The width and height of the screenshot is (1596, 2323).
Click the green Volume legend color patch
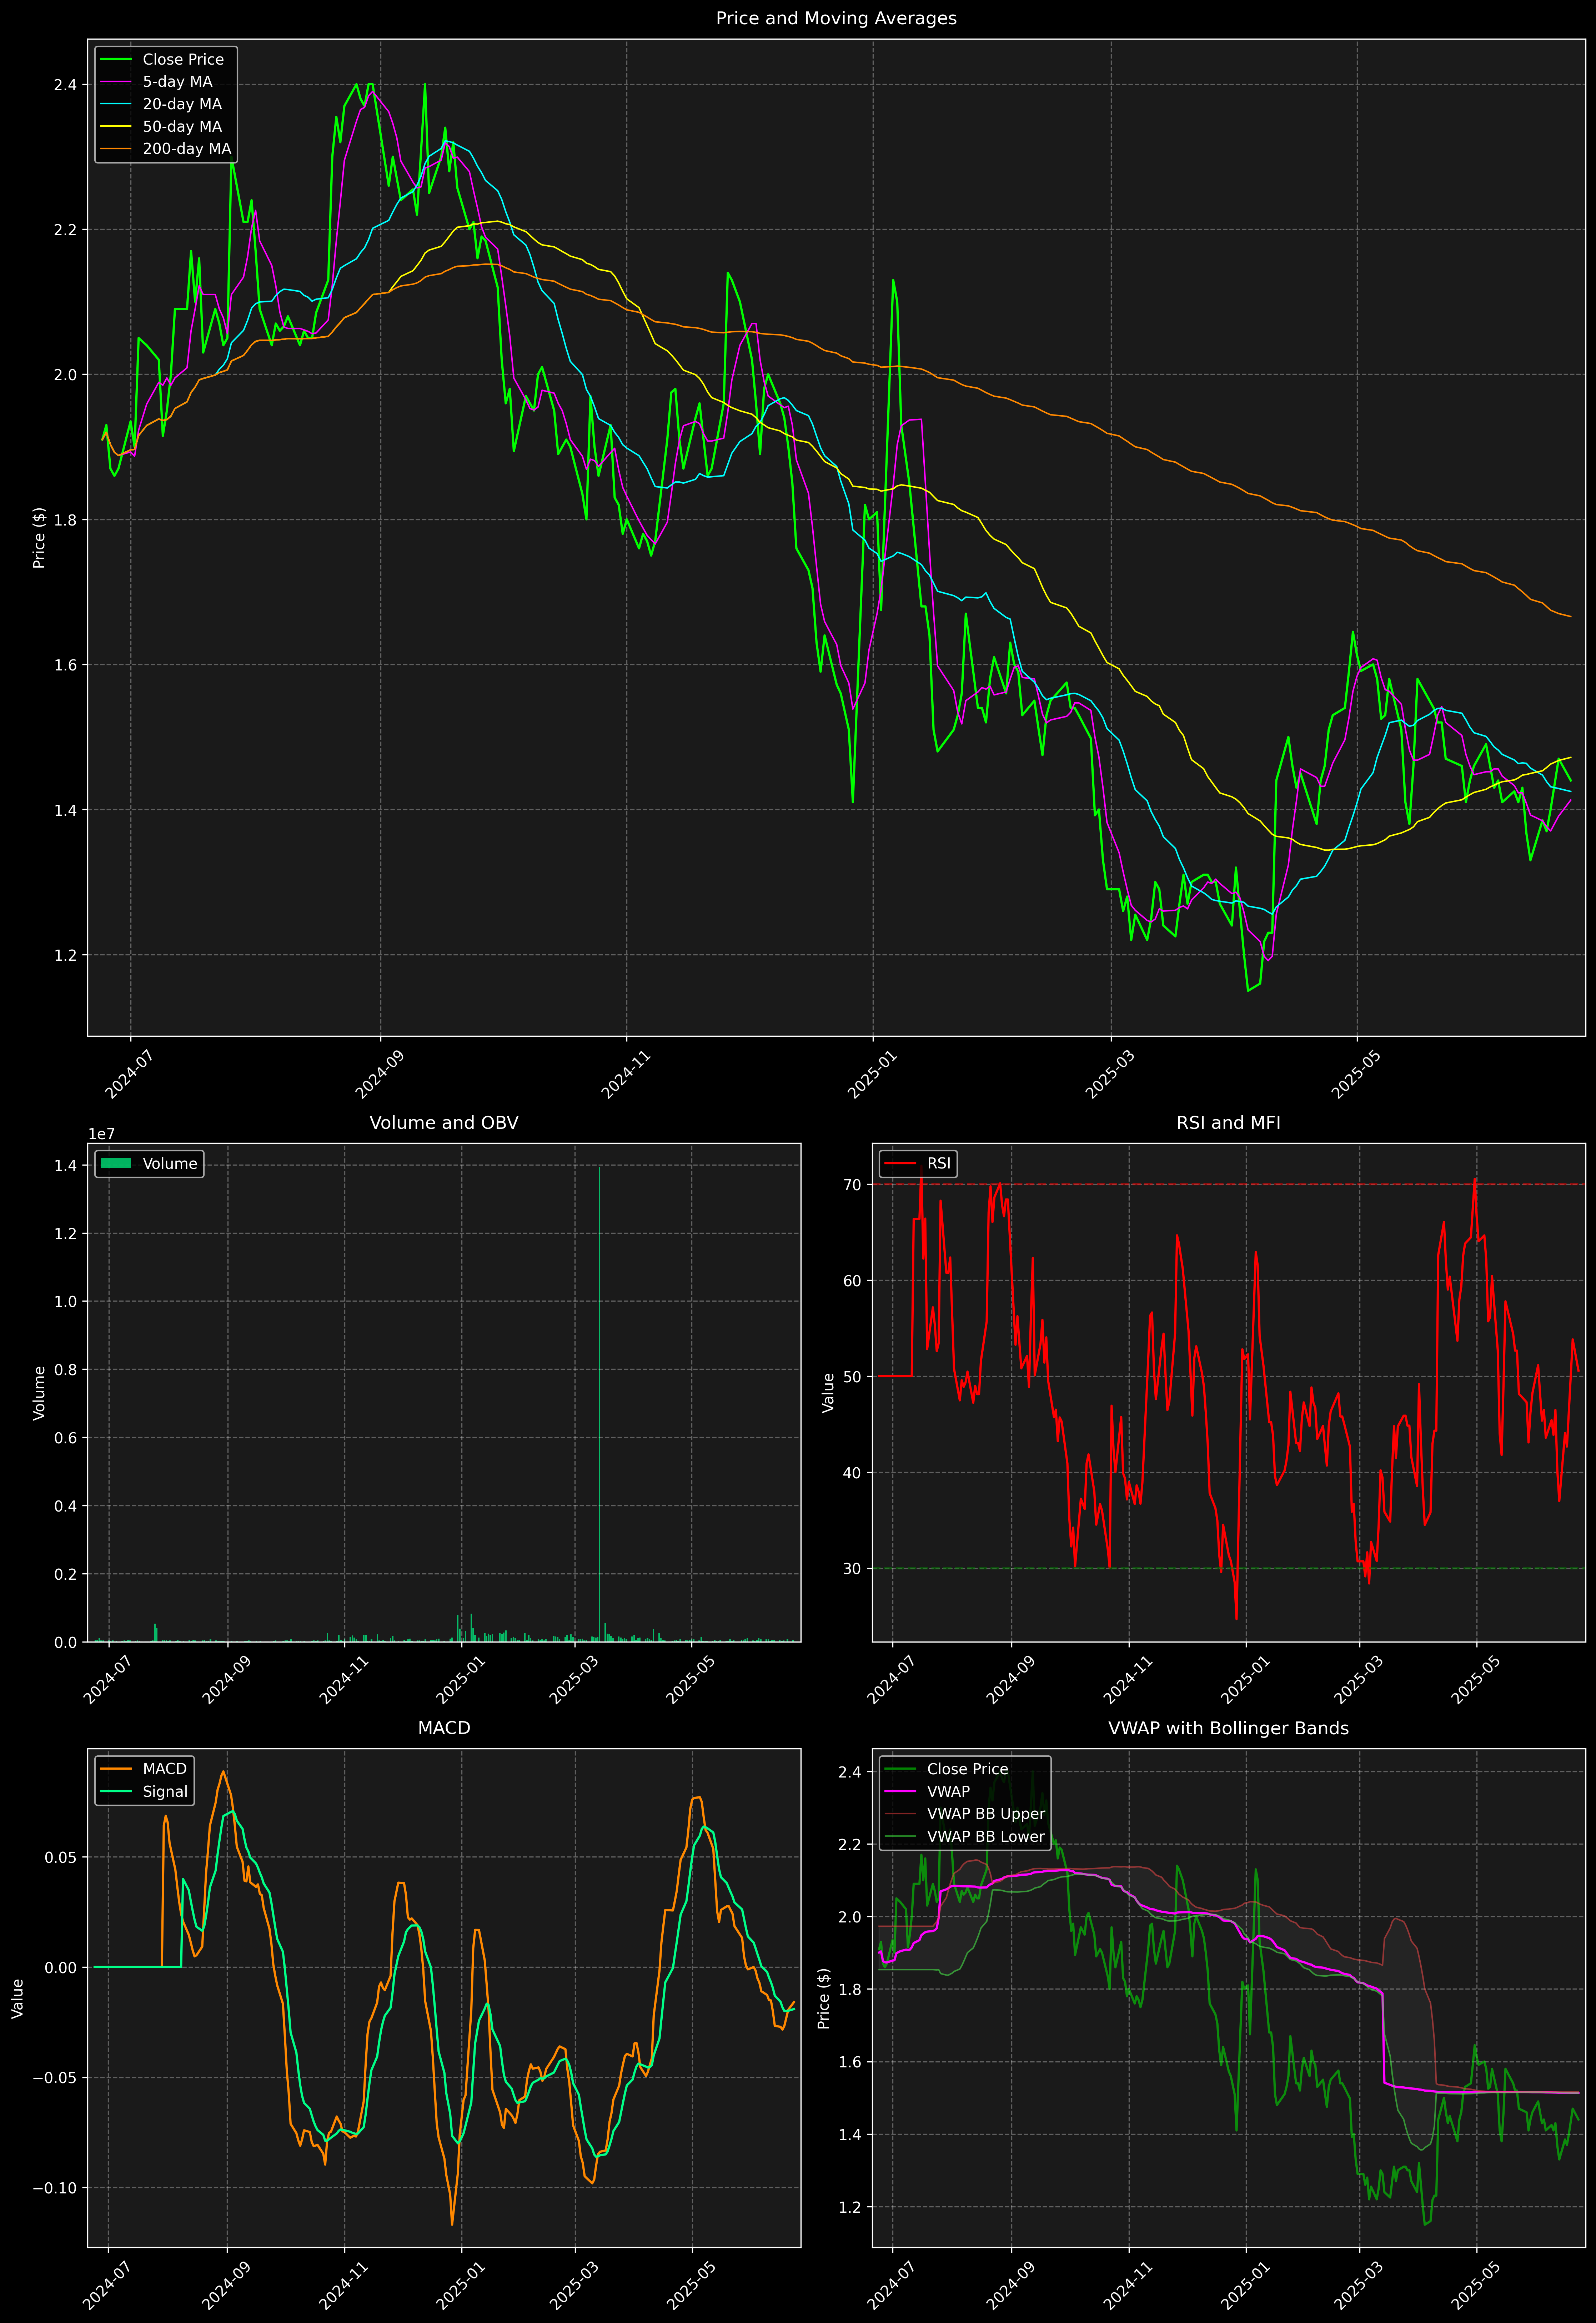point(116,1163)
